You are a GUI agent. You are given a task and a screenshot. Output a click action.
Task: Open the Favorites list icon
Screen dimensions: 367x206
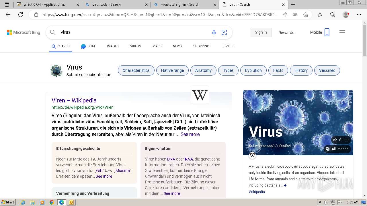click(320, 15)
